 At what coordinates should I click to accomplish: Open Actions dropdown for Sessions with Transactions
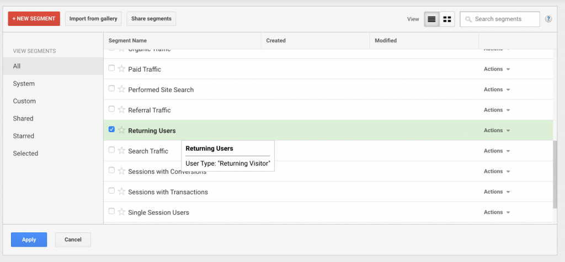(497, 192)
